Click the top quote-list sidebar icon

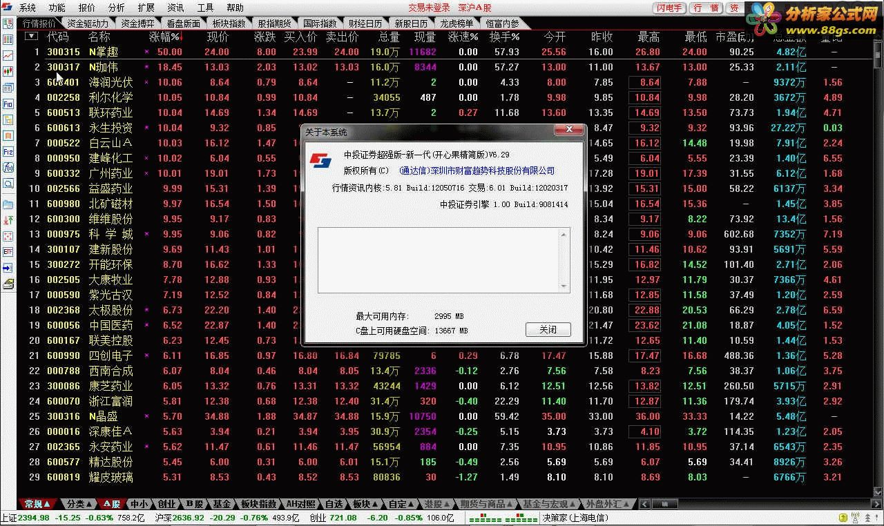(x=8, y=23)
